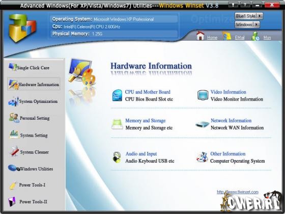Viewport: 285px width, 214px height.
Task: Open Network Information link
Action: point(231,120)
